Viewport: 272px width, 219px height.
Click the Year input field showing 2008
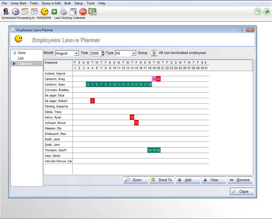point(96,53)
